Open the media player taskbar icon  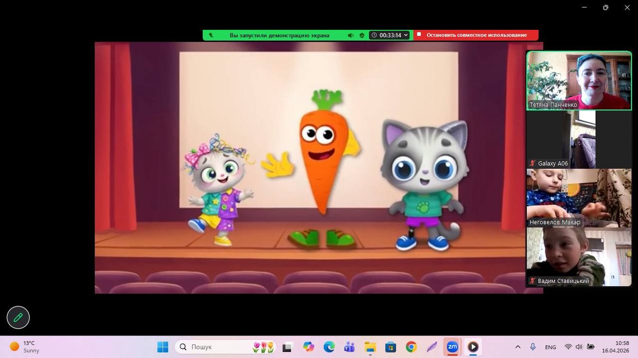(473, 347)
